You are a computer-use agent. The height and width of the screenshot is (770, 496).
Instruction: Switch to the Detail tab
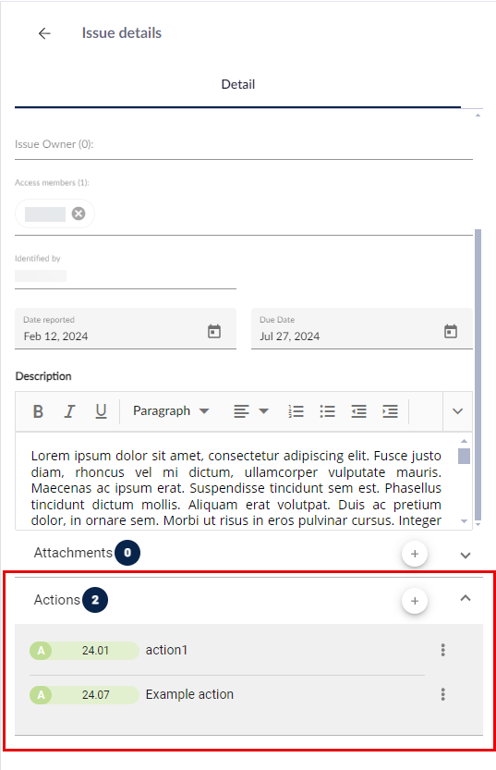point(238,84)
